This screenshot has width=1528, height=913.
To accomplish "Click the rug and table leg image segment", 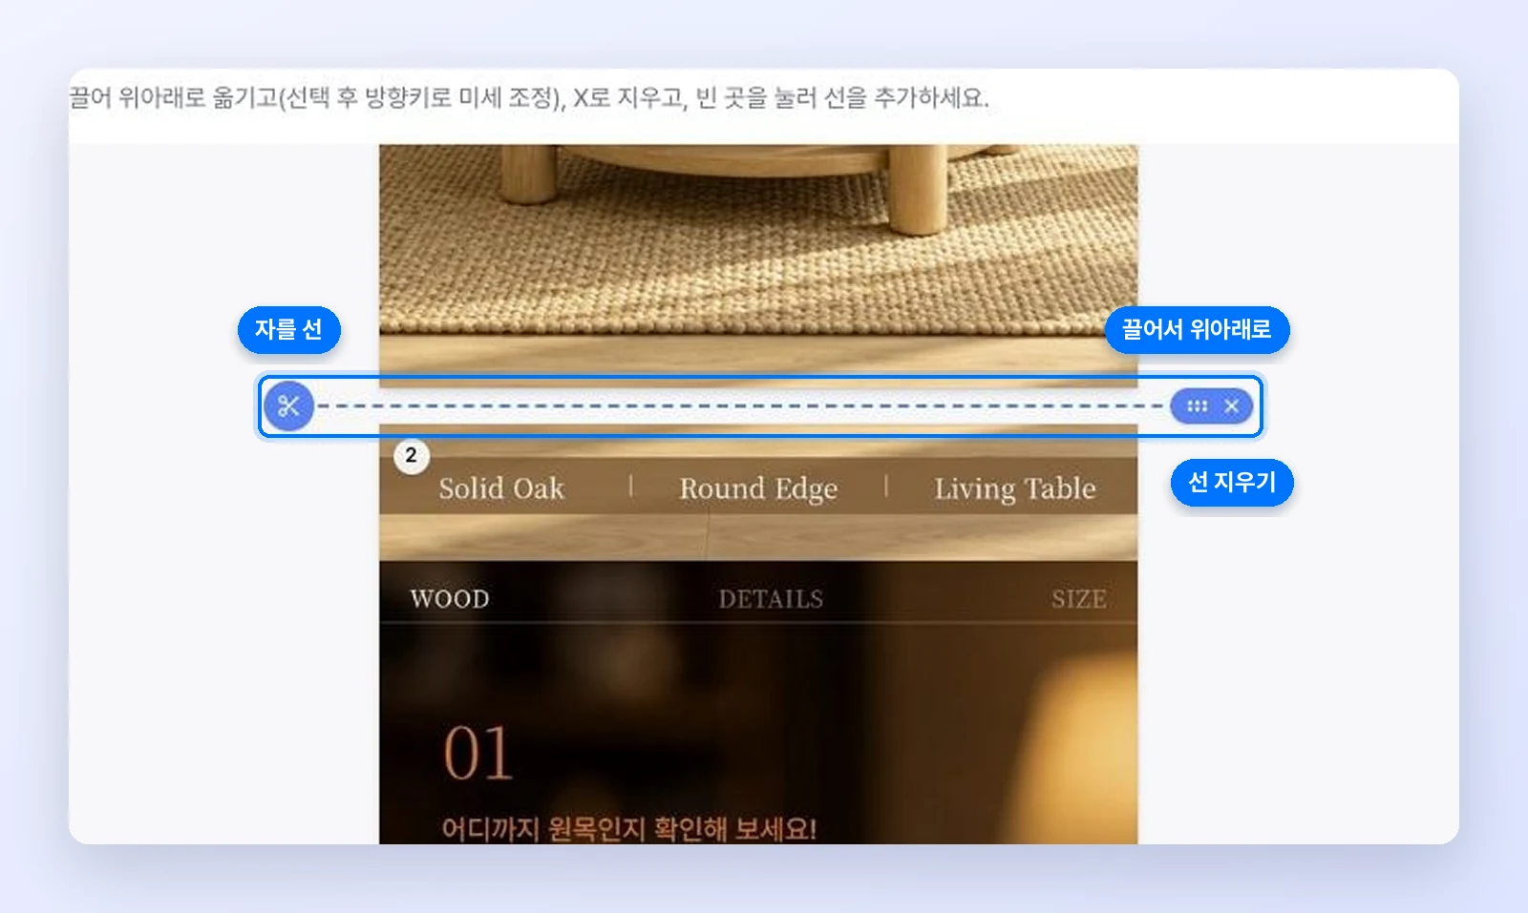I will (x=758, y=265).
